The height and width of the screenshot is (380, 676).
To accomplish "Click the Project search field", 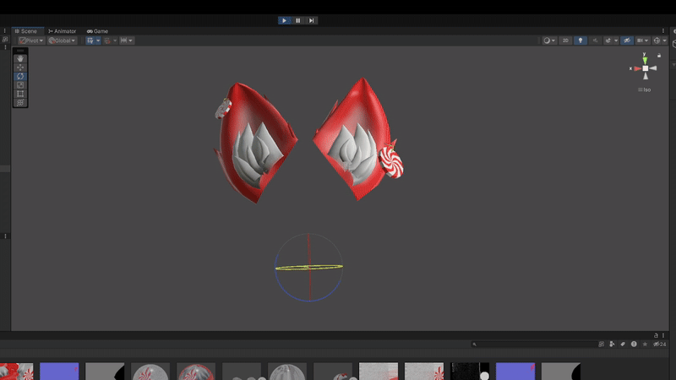I will click(x=537, y=345).
